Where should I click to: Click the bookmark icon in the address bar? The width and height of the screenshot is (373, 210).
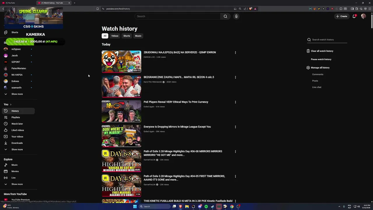[97, 9]
